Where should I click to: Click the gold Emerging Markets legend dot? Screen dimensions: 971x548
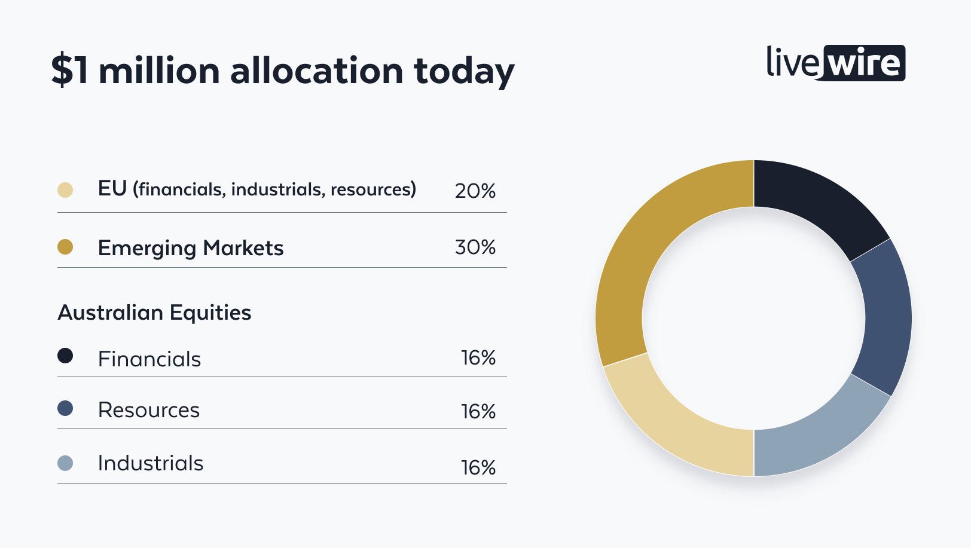click(x=65, y=247)
